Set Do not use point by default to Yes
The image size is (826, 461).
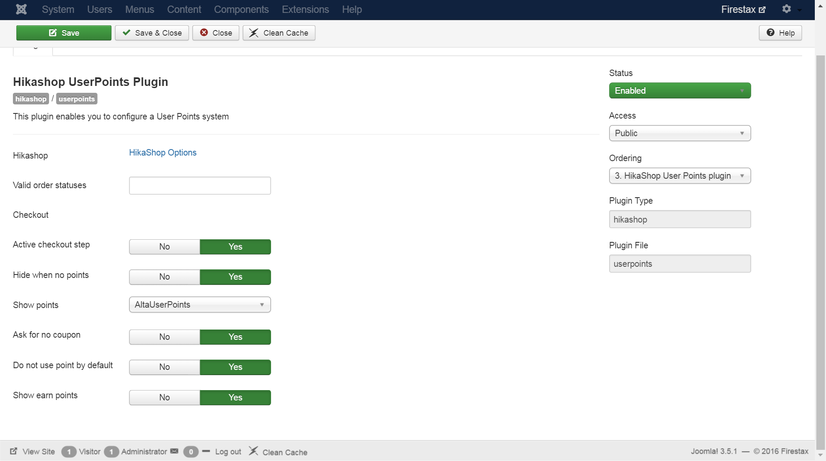point(235,367)
